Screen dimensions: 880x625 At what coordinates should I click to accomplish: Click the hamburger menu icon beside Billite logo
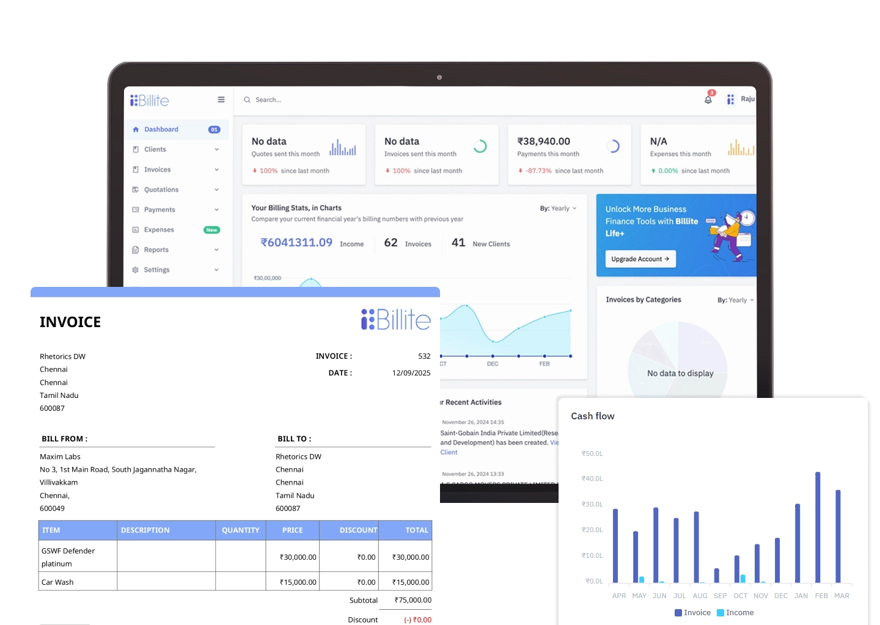[x=221, y=100]
